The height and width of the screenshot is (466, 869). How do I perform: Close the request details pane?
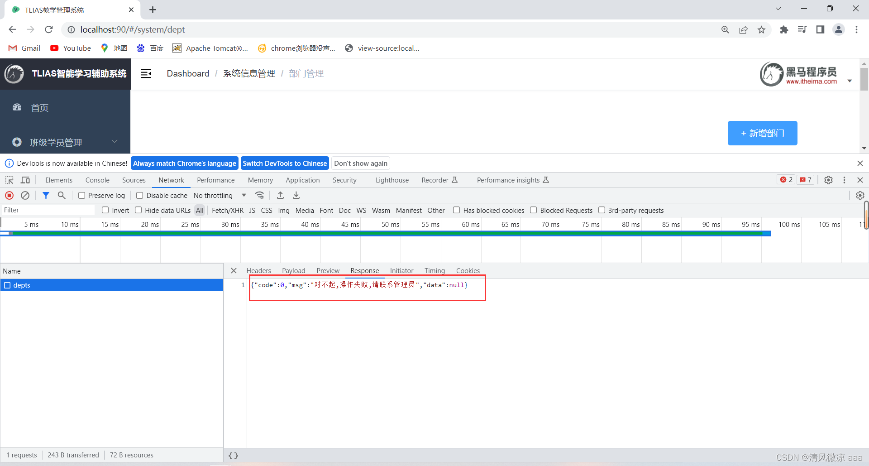(x=234, y=270)
